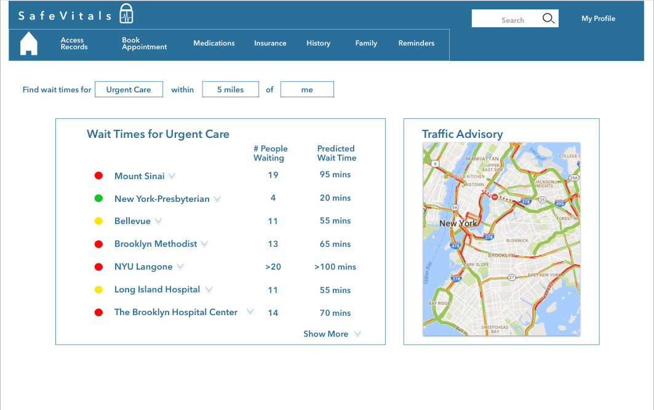Click the '>20' people waiting count
Image resolution: width=654 pixels, height=410 pixels.
[x=273, y=267]
